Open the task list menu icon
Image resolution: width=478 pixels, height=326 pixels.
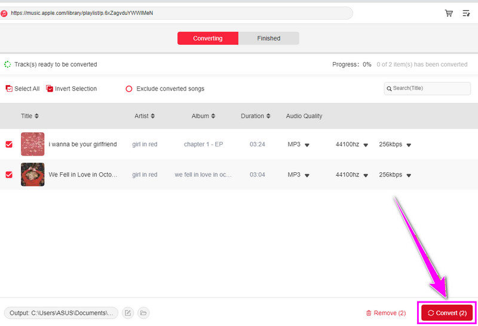click(466, 13)
